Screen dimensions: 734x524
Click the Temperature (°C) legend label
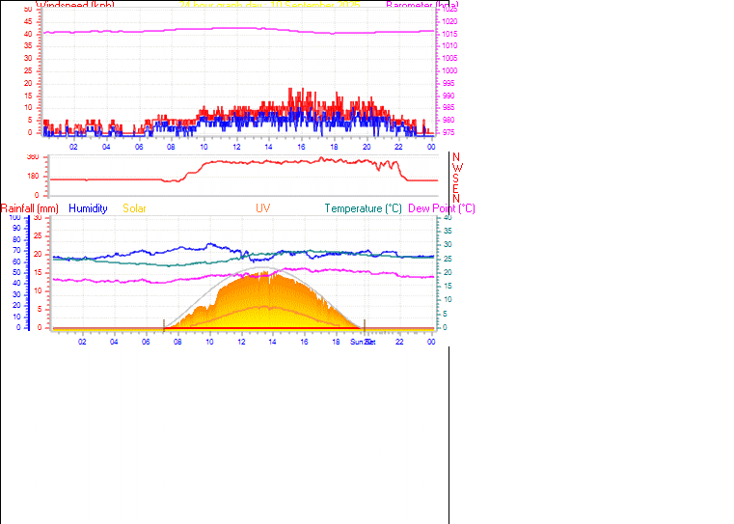363,208
